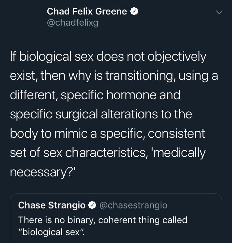
Task: Click the word 'coherent' in the quoted tweet
Action: tap(117, 220)
